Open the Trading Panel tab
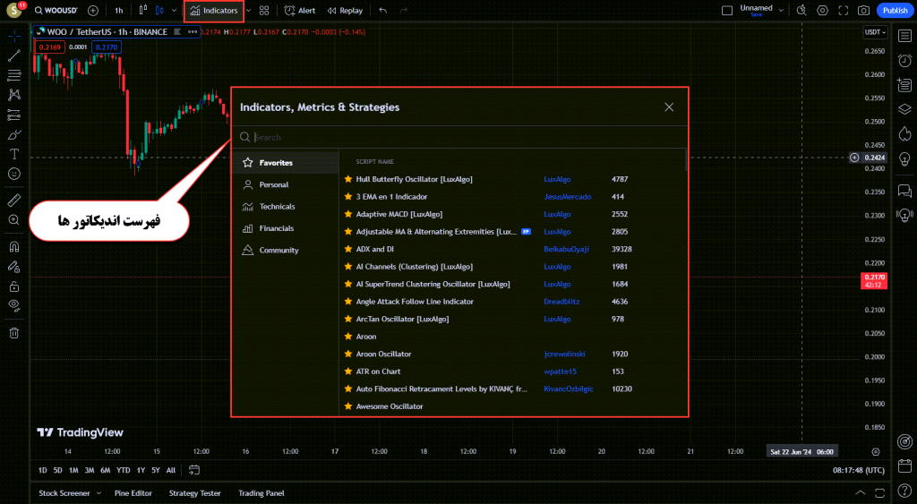 pyautogui.click(x=261, y=493)
